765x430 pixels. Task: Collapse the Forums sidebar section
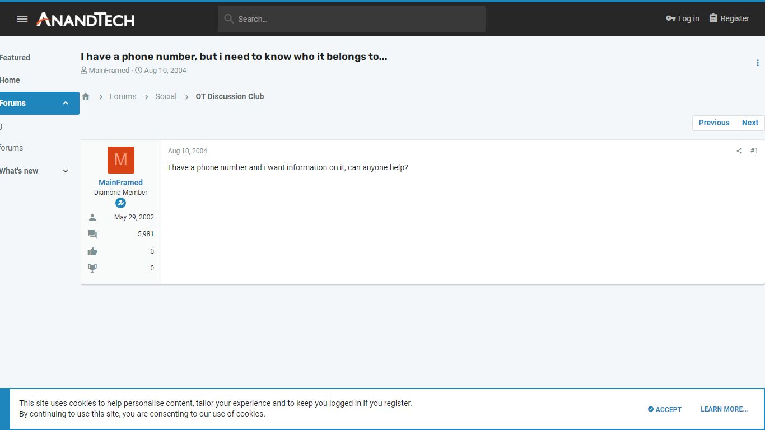[66, 103]
